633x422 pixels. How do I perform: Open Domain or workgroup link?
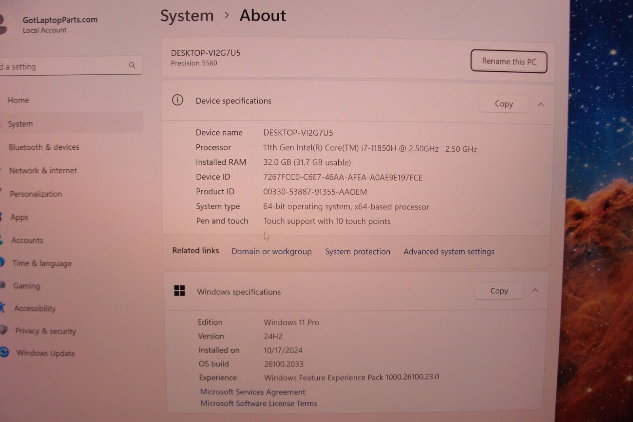coord(271,252)
